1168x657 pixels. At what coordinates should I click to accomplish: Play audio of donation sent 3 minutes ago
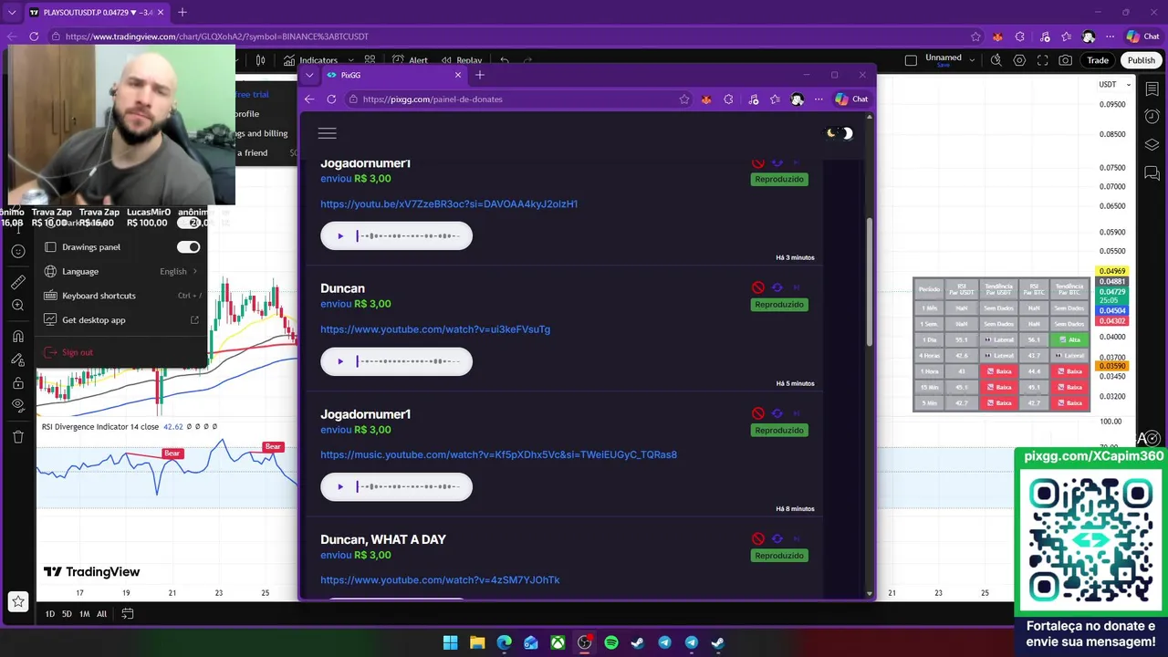tap(340, 236)
